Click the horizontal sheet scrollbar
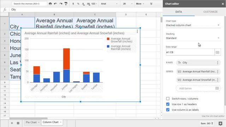The width and height of the screenshot is (226, 127). coord(28,119)
